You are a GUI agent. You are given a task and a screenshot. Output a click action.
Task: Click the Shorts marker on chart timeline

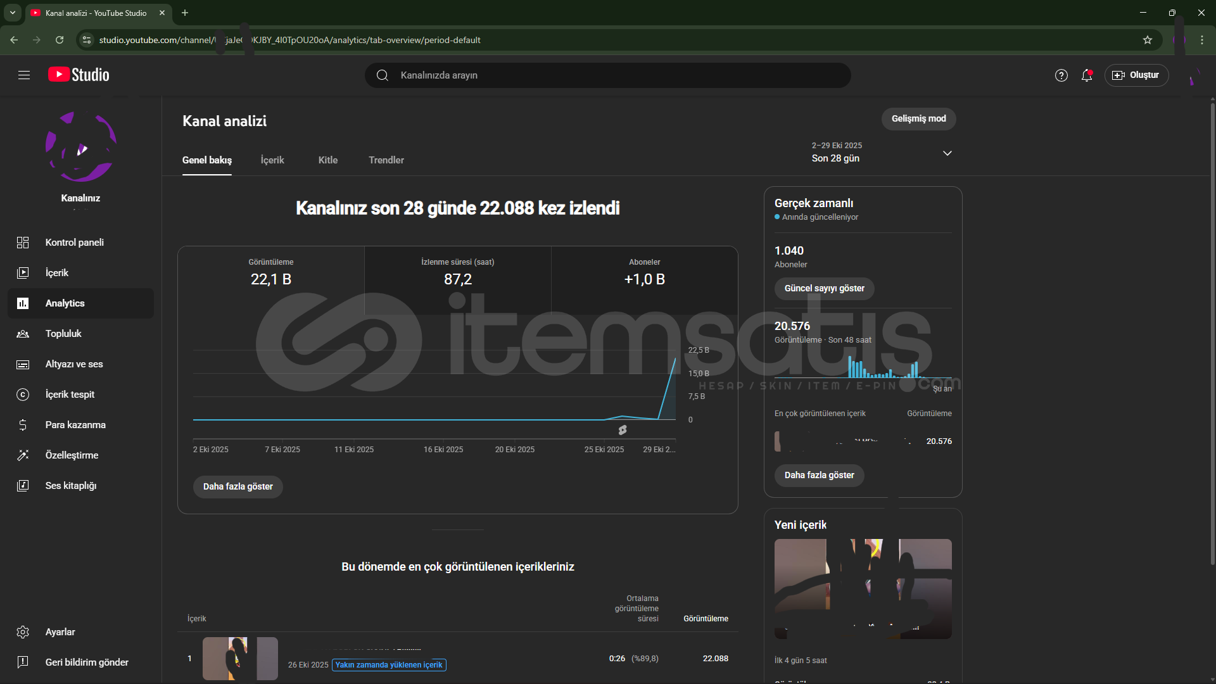point(623,430)
